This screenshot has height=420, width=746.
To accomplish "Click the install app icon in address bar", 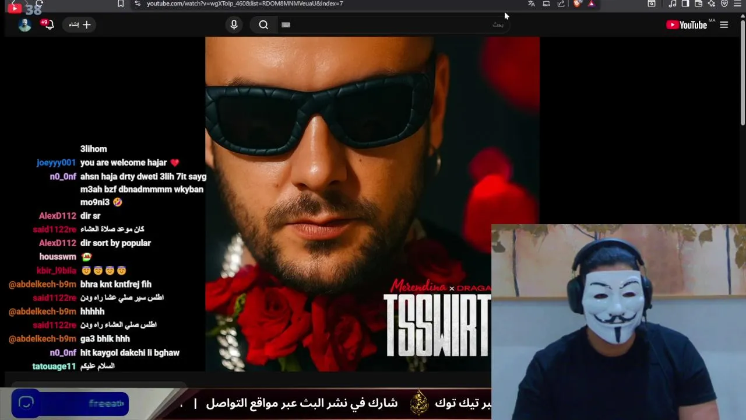I will [x=546, y=3].
